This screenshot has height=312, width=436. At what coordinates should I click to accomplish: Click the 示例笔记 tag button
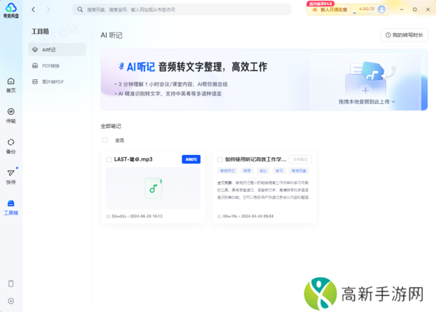tap(300, 159)
